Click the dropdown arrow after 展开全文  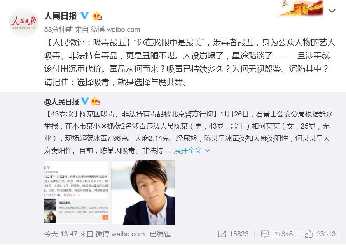pyautogui.click(x=208, y=151)
